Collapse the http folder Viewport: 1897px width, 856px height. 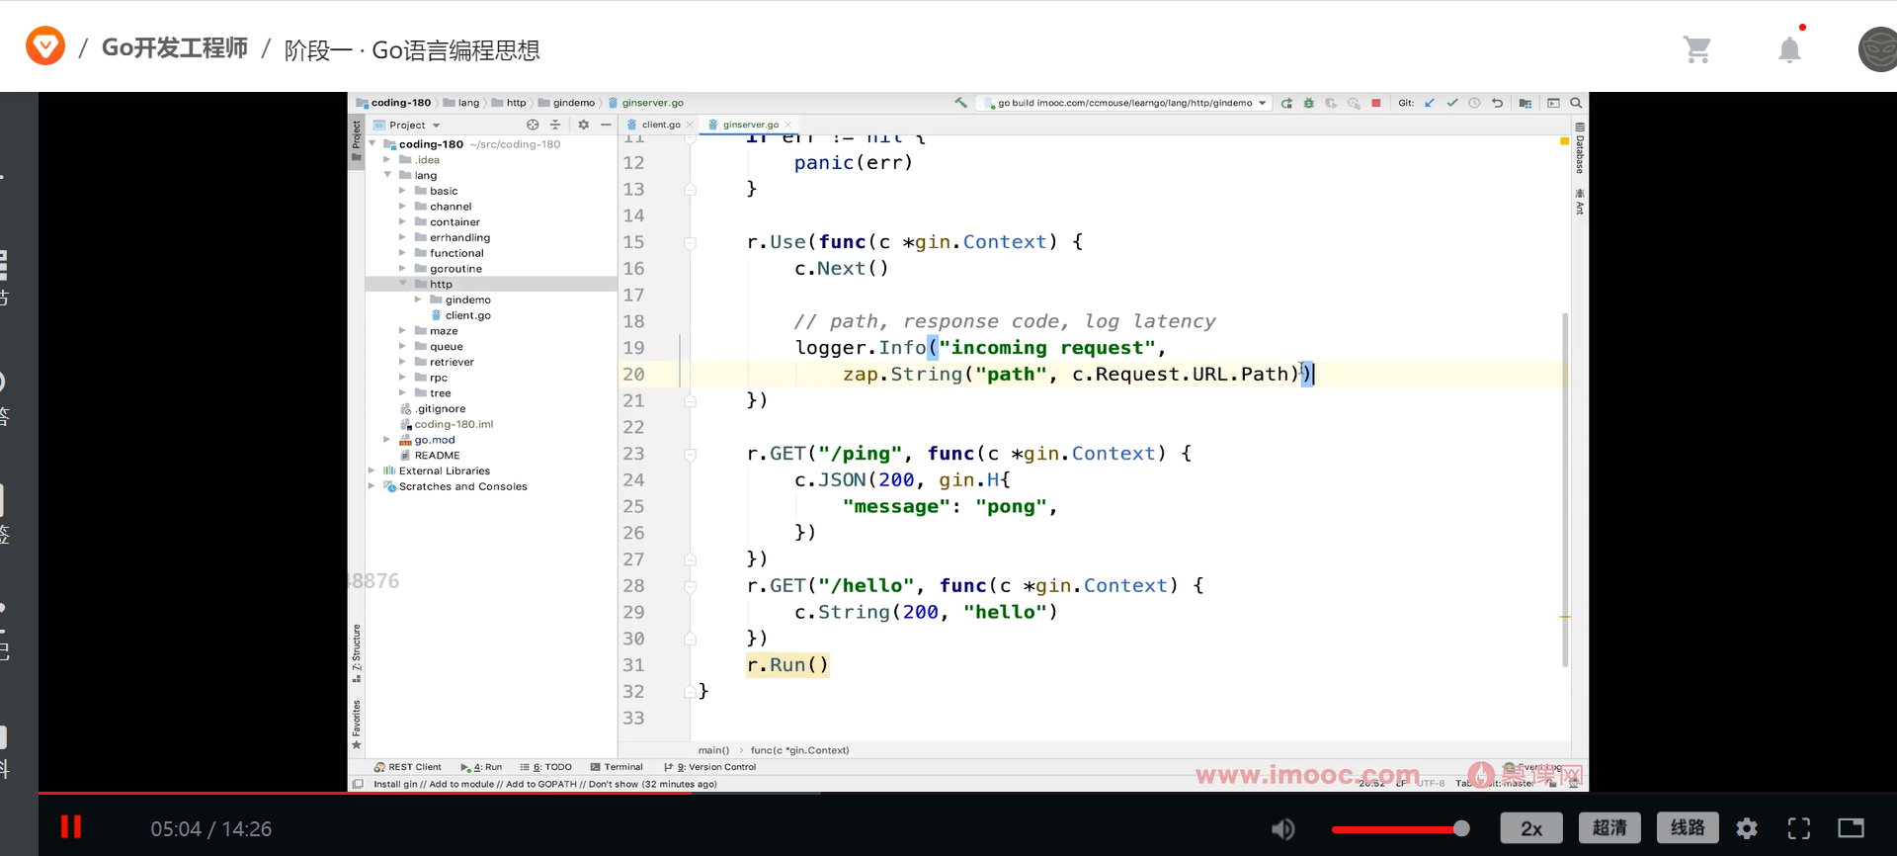pyautogui.click(x=403, y=284)
